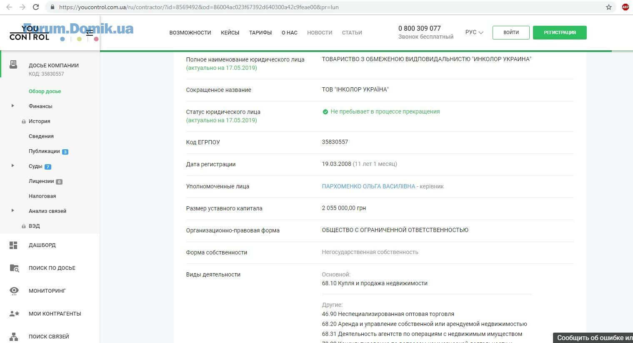Select the ЕГРПОУ code 35830557 value
The width and height of the screenshot is (633, 343).
[335, 142]
